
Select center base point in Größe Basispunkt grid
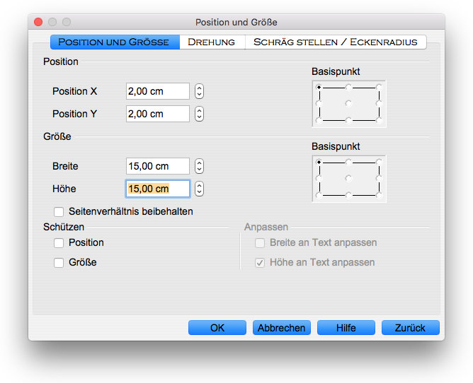click(348, 178)
